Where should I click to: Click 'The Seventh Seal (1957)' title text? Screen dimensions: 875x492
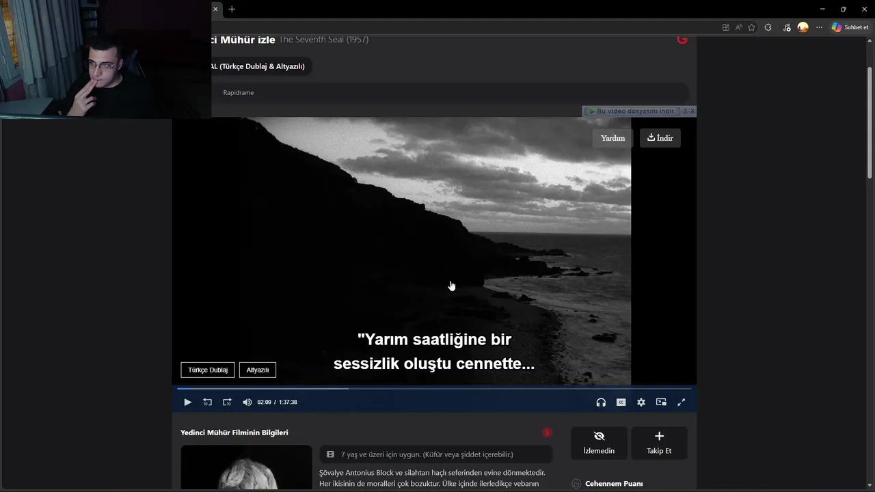[x=323, y=40]
